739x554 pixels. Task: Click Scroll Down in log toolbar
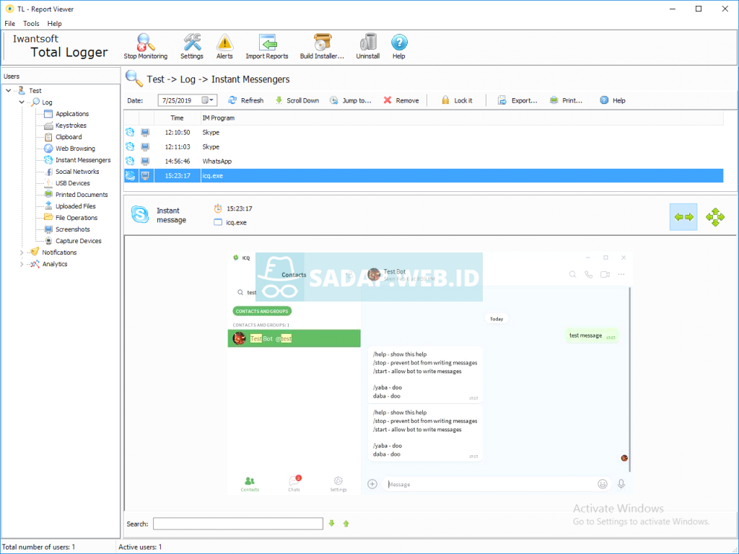pos(297,100)
